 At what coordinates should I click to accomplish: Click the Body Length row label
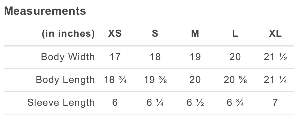click(x=65, y=80)
